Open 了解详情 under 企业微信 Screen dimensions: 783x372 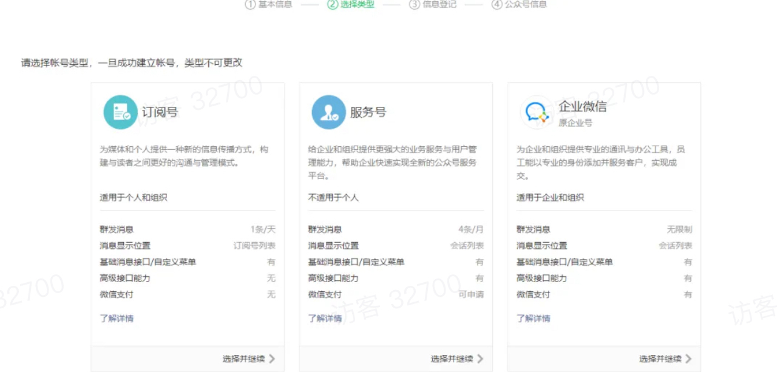pyautogui.click(x=534, y=318)
